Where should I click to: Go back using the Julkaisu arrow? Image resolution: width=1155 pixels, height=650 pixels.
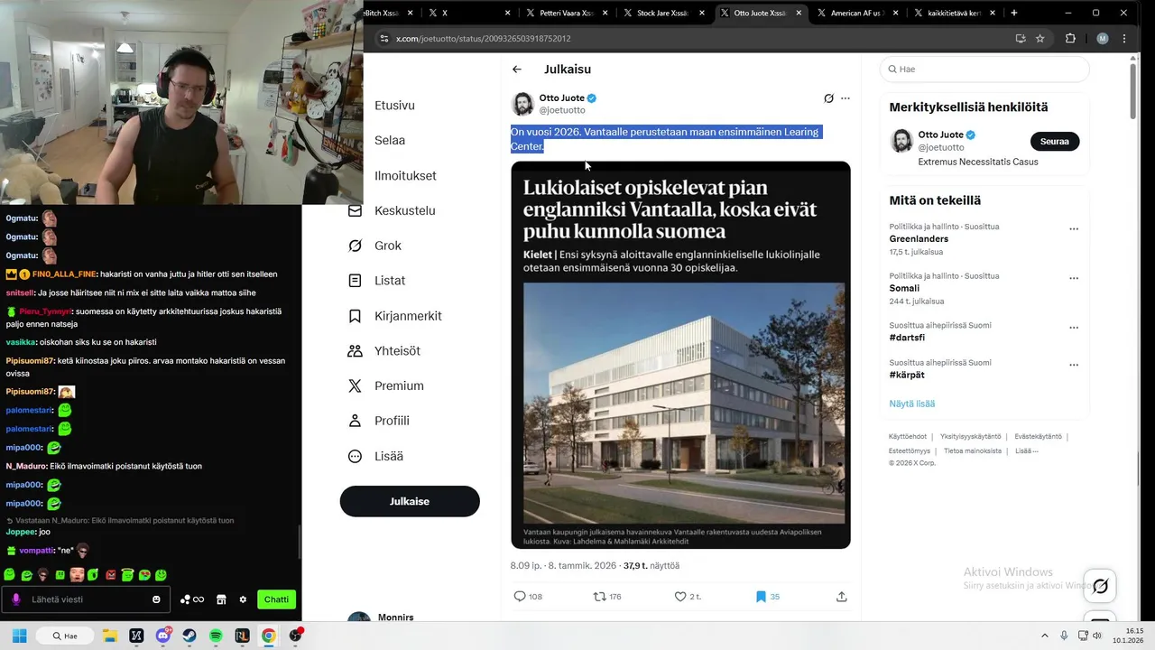point(517,70)
